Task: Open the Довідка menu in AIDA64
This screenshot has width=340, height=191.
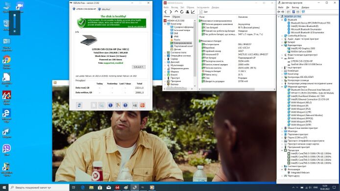Action: coord(216,7)
